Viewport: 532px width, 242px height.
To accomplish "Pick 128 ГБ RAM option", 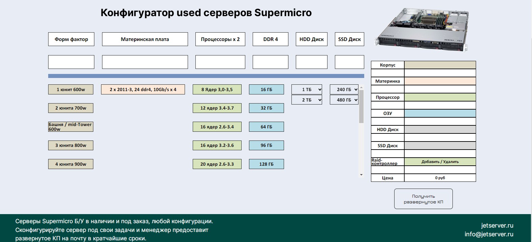I will click(267, 164).
